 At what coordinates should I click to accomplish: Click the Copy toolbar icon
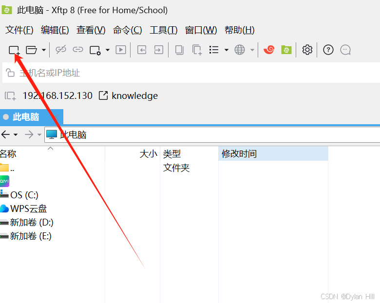click(179, 50)
